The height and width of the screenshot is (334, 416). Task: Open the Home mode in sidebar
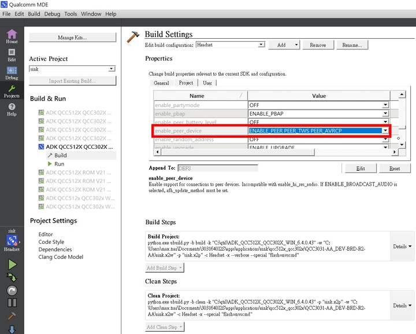pyautogui.click(x=12, y=36)
